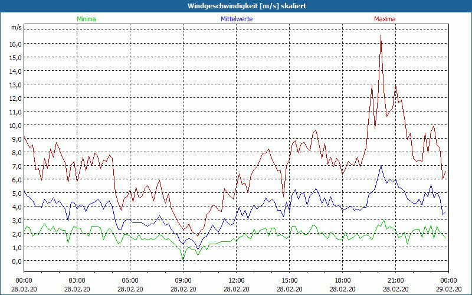Image resolution: width=472 pixels, height=295 pixels.
Task: Select the 09:00 time axis label
Action: pyautogui.click(x=183, y=280)
